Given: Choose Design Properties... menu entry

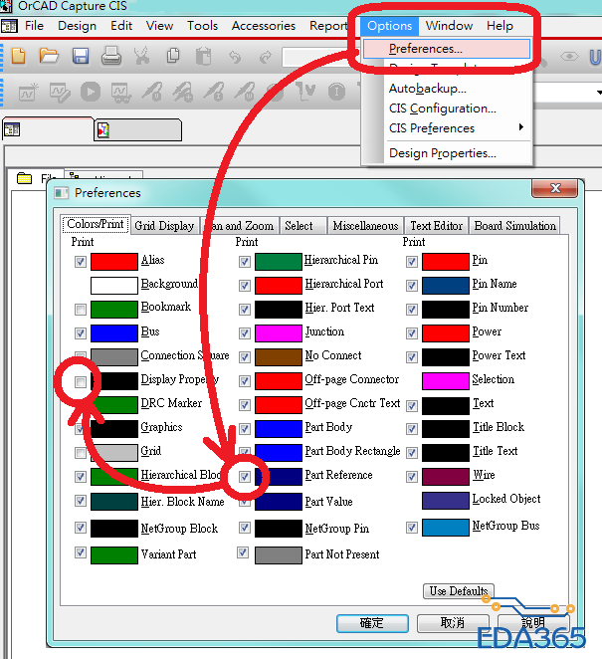Looking at the screenshot, I should point(443,153).
